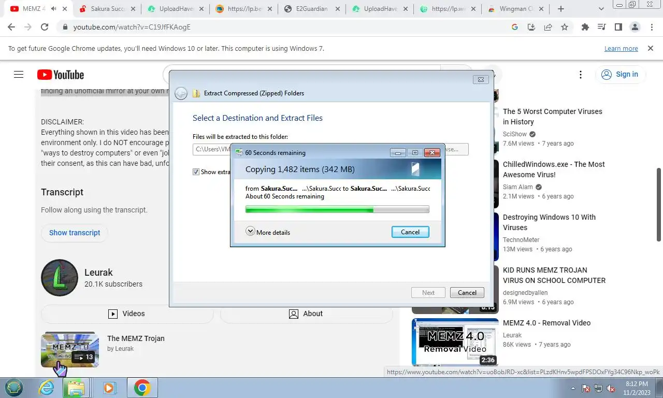This screenshot has height=398, width=663.
Task: Bookmark this tab with the star
Action: pos(565,27)
